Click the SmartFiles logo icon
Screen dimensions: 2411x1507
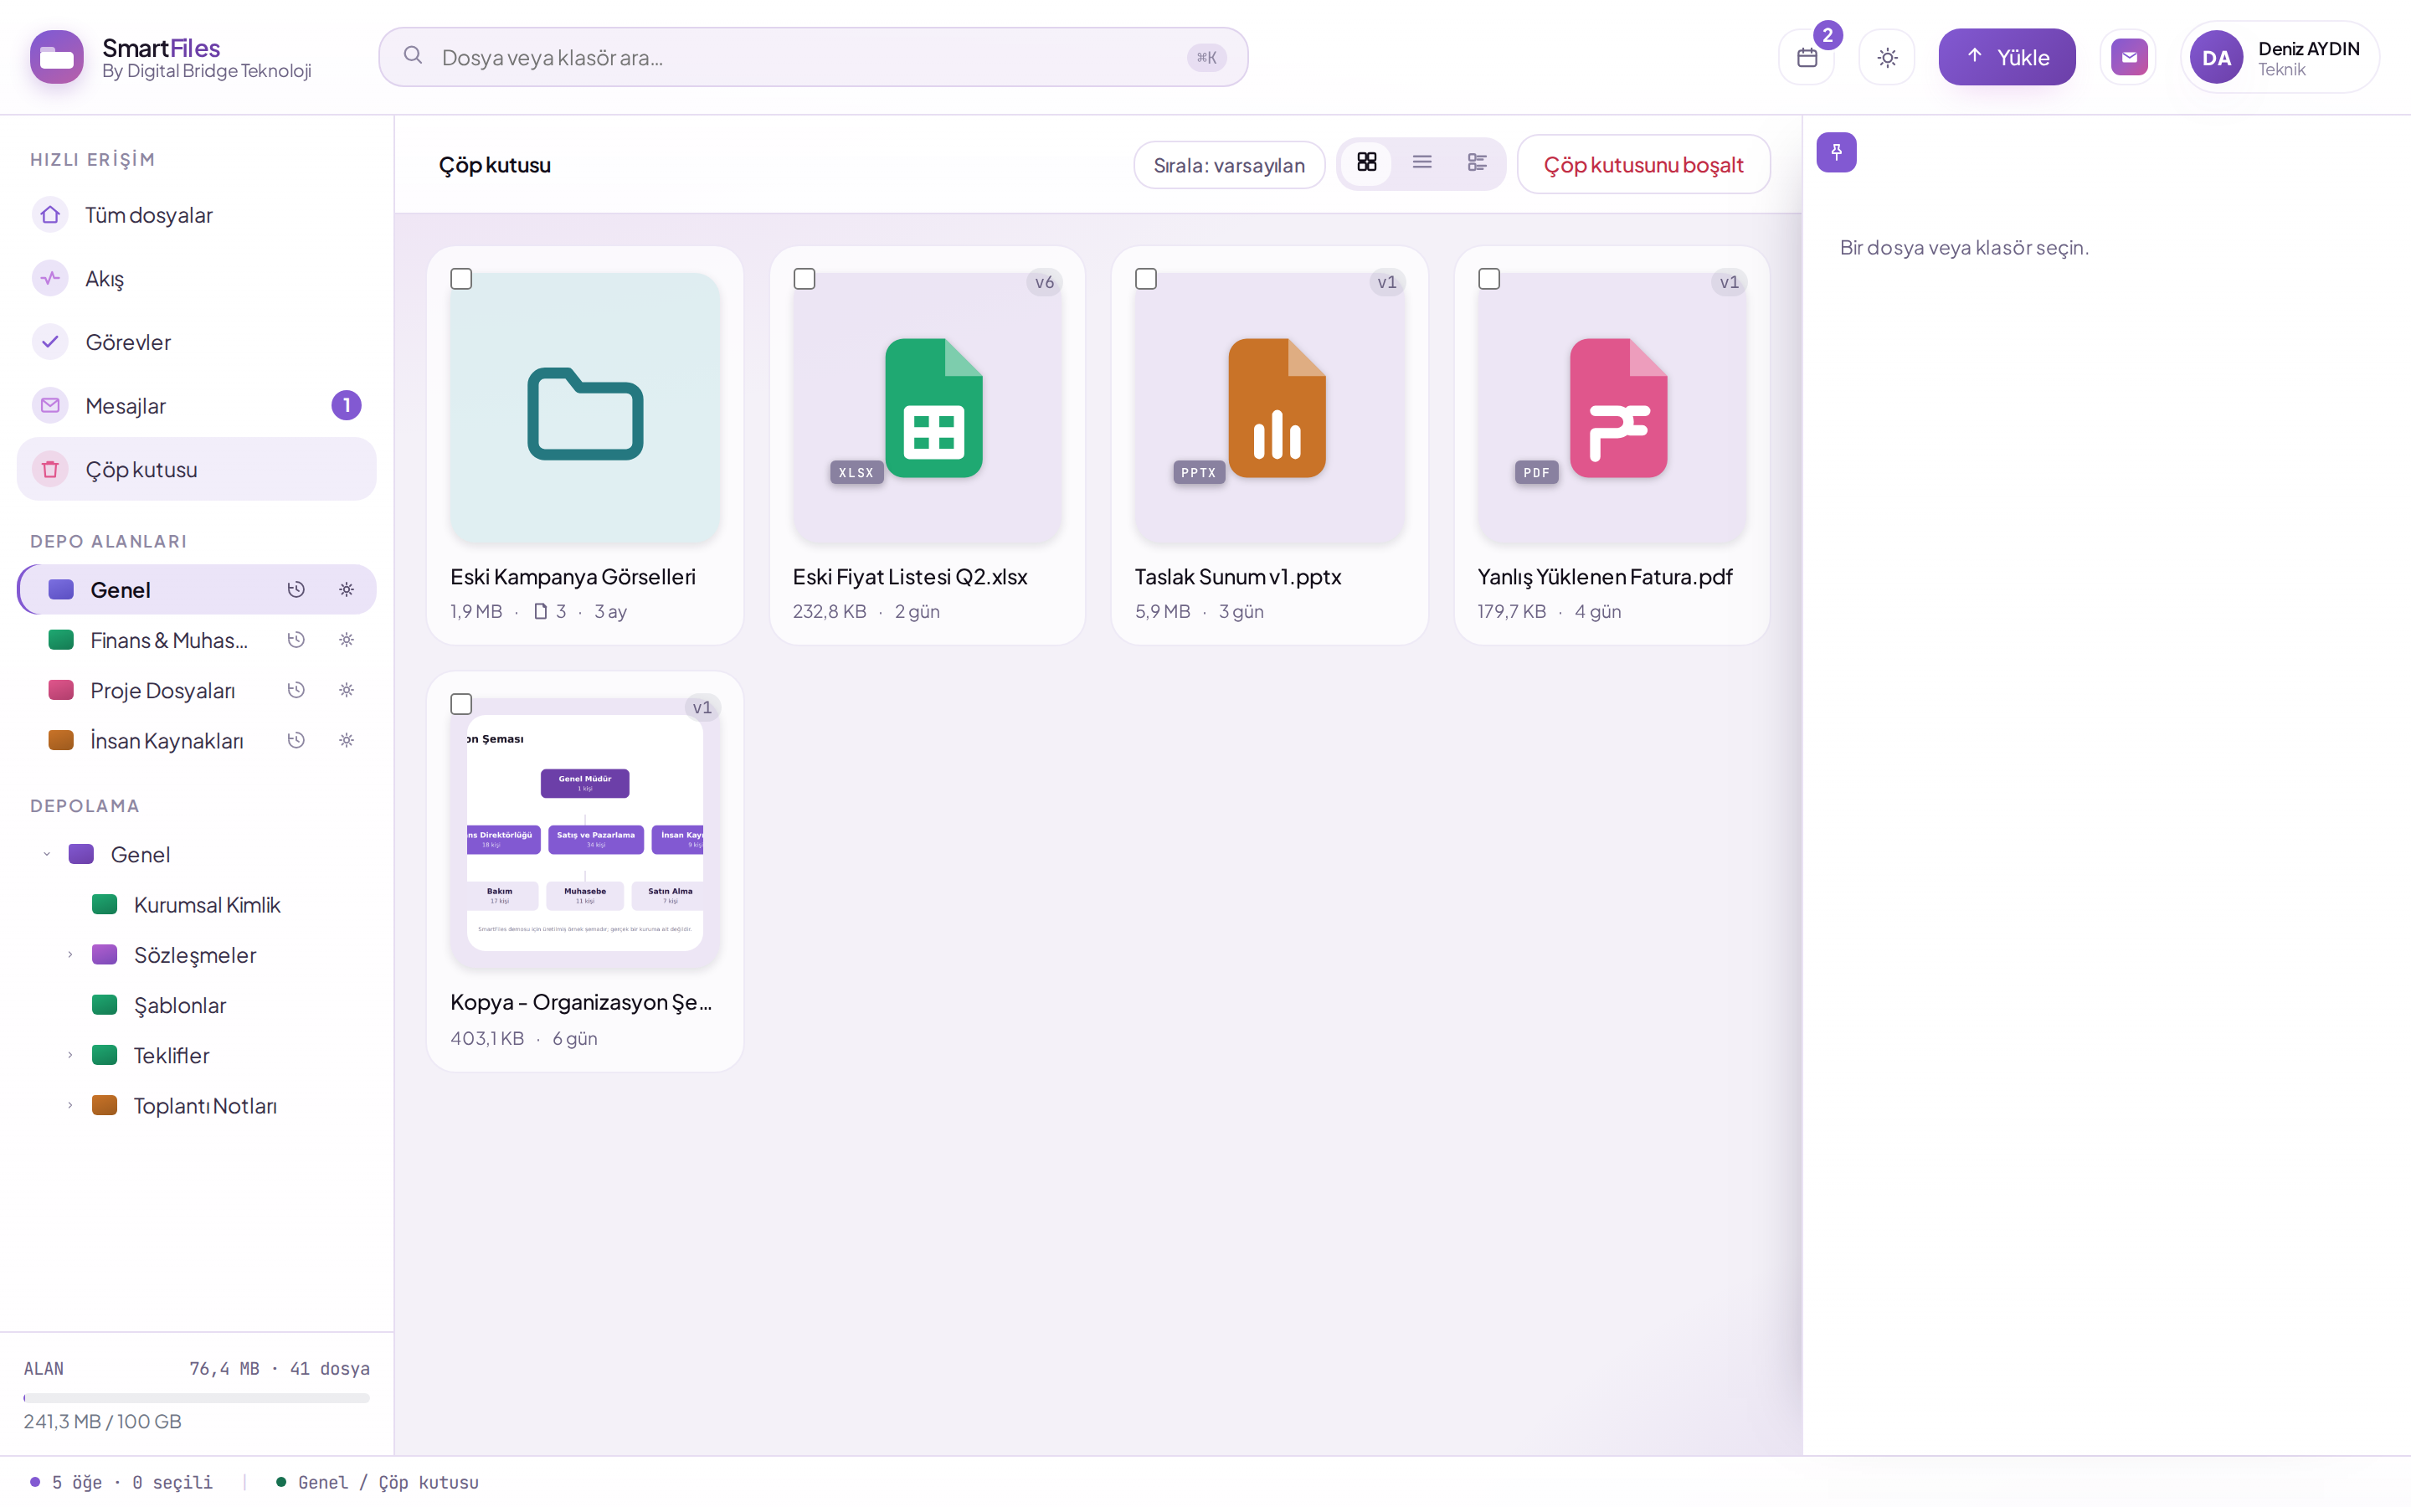57,58
